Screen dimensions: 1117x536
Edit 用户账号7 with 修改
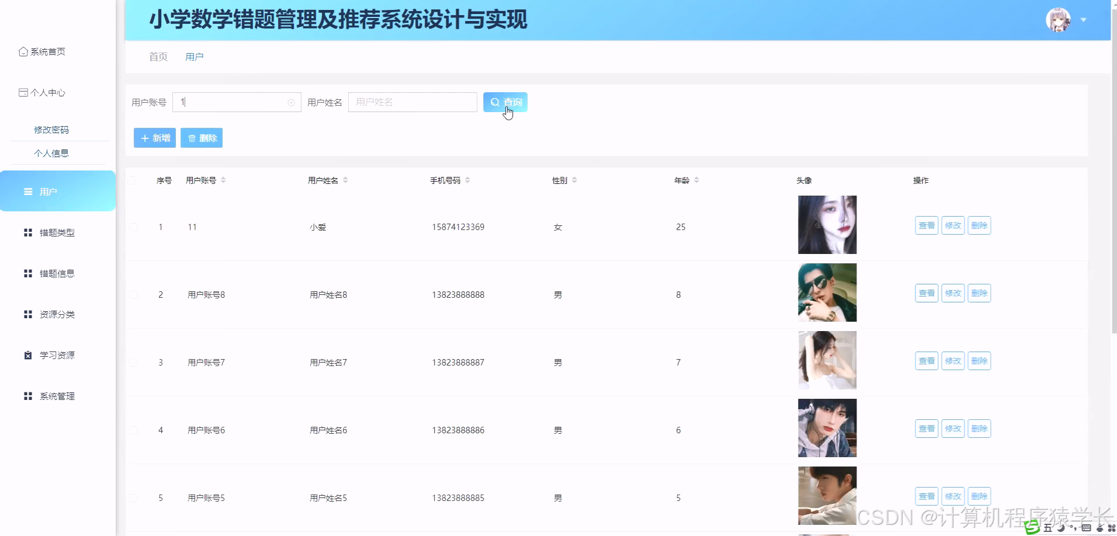(953, 361)
